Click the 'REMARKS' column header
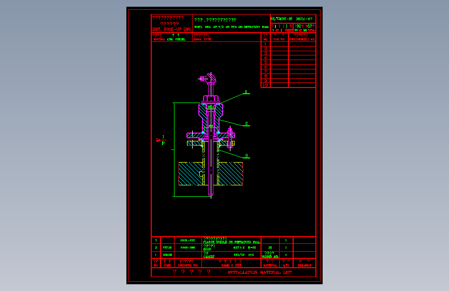This screenshot has height=291, width=449. 305,266
